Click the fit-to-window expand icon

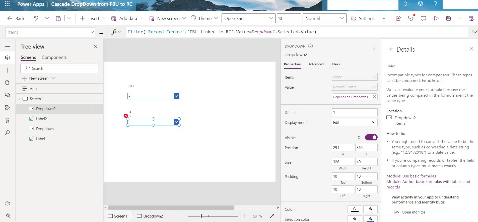tap(272, 216)
